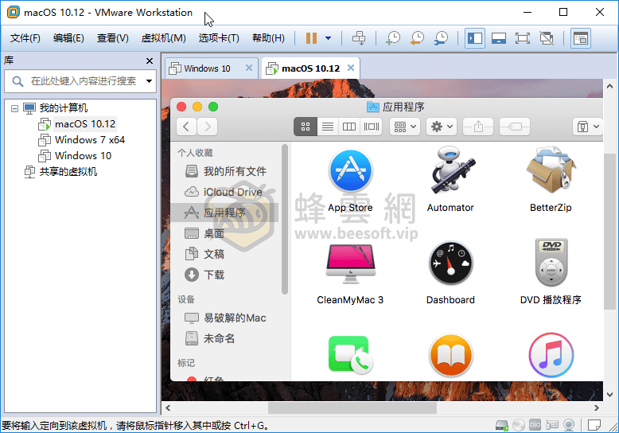Image resolution: width=619 pixels, height=433 pixels.
Task: Open the iBooks application icon
Action: pyautogui.click(x=450, y=356)
